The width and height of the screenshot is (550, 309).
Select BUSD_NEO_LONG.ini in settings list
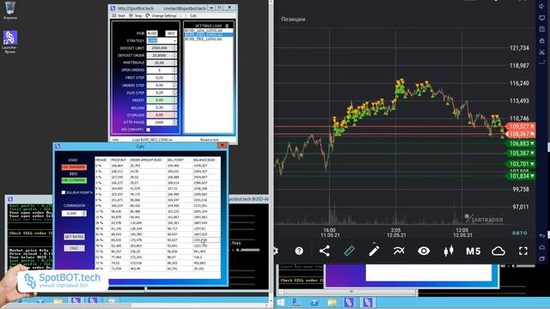tap(208, 34)
